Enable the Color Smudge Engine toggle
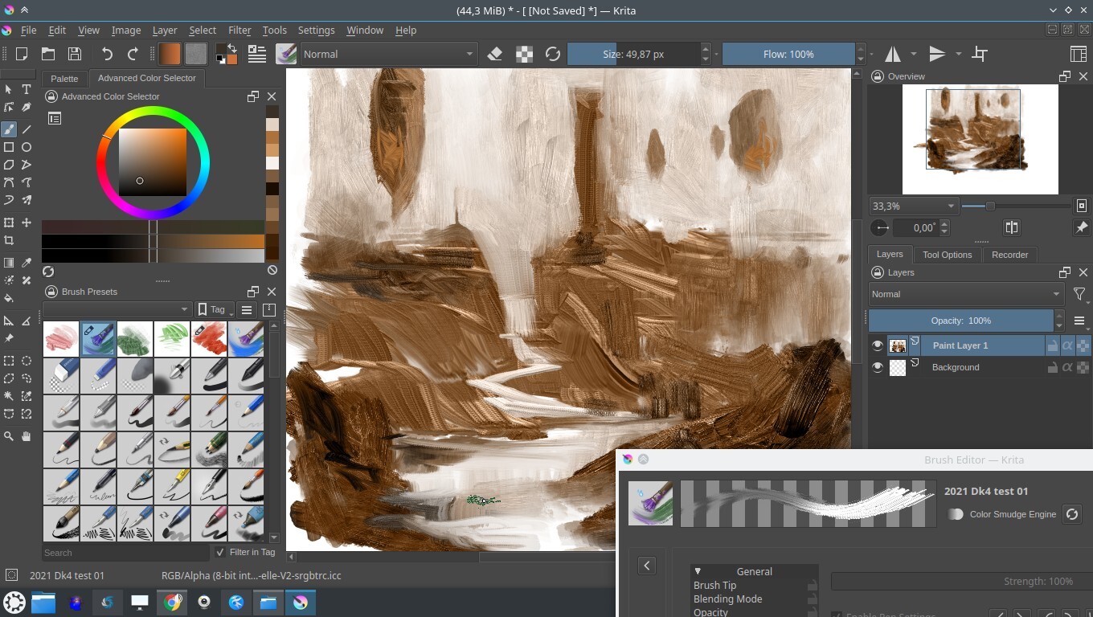The width and height of the screenshot is (1093, 617). pos(955,514)
